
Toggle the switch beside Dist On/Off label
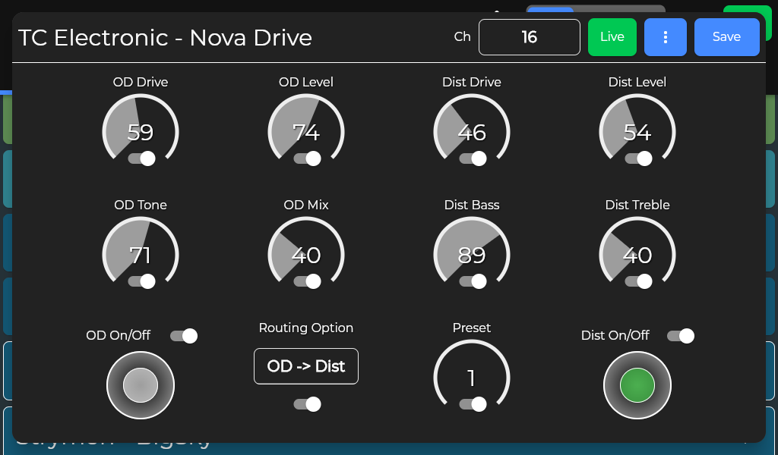coord(680,336)
